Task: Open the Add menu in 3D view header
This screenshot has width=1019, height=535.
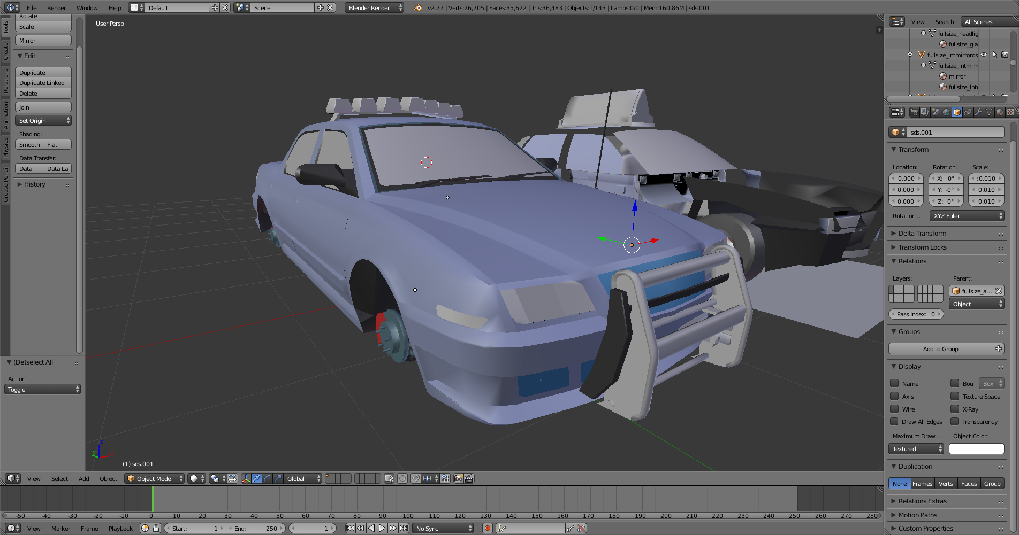Action: pos(83,478)
